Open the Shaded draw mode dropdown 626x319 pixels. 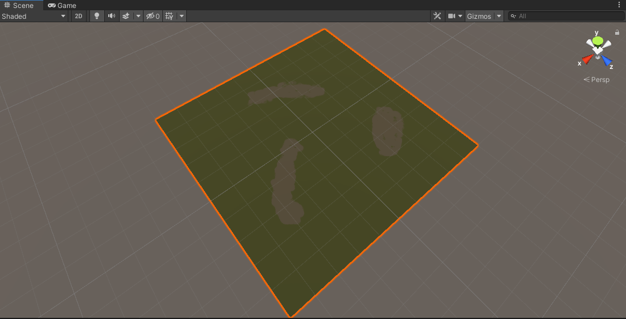[x=34, y=16]
